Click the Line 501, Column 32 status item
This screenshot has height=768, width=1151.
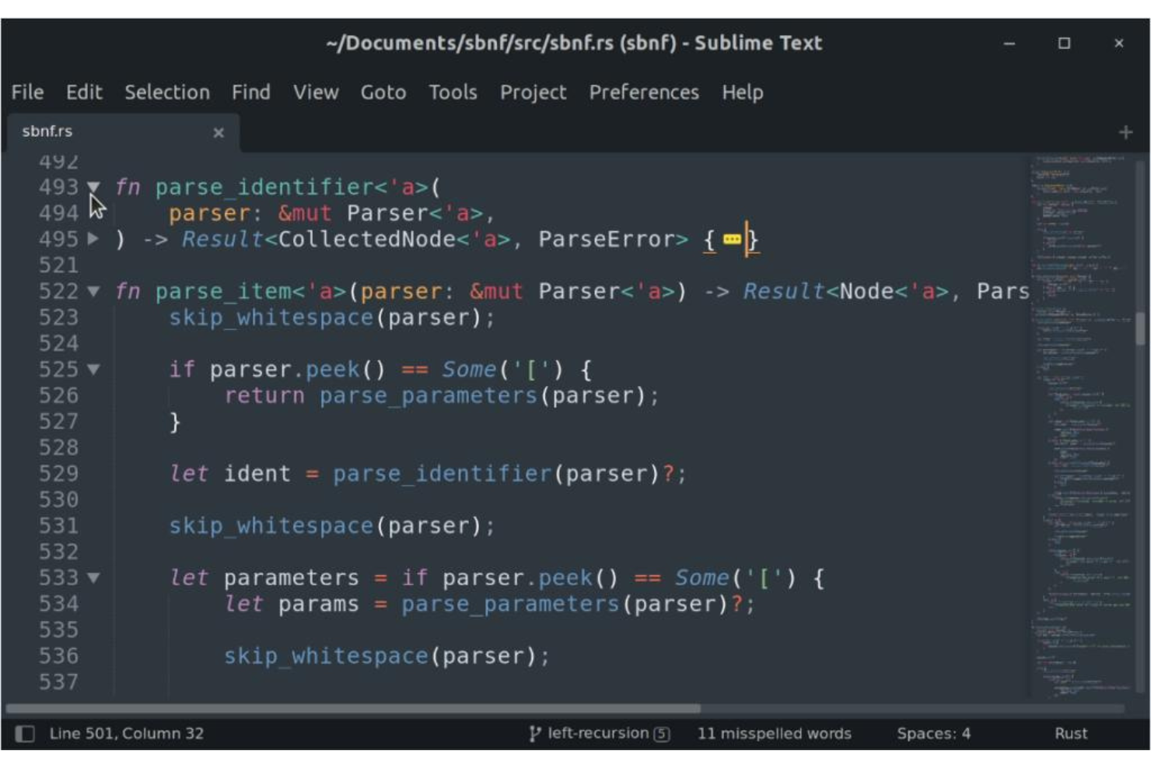[x=124, y=732]
